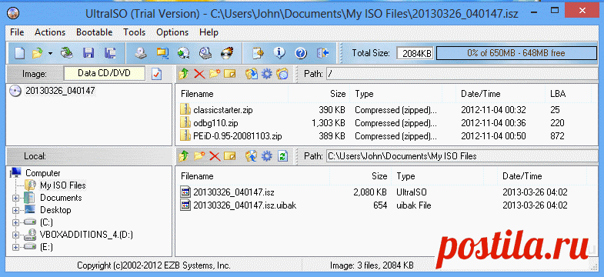Open the arrow beside the Open icon
Image resolution: width=604 pixels, height=277 pixels.
pyautogui.click(x=50, y=53)
